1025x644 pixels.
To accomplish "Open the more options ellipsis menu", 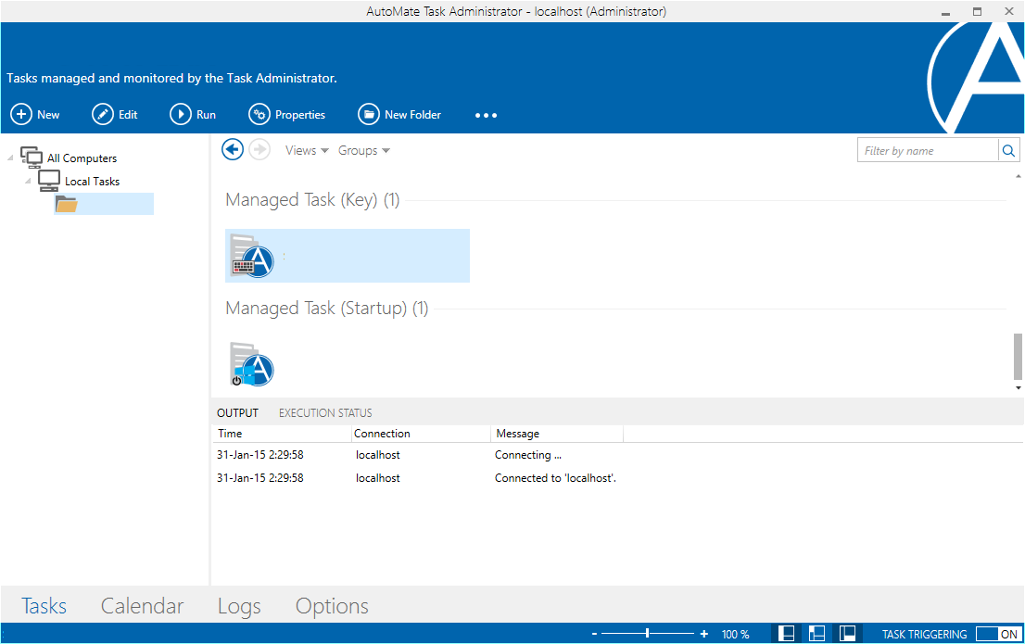I will click(x=486, y=116).
